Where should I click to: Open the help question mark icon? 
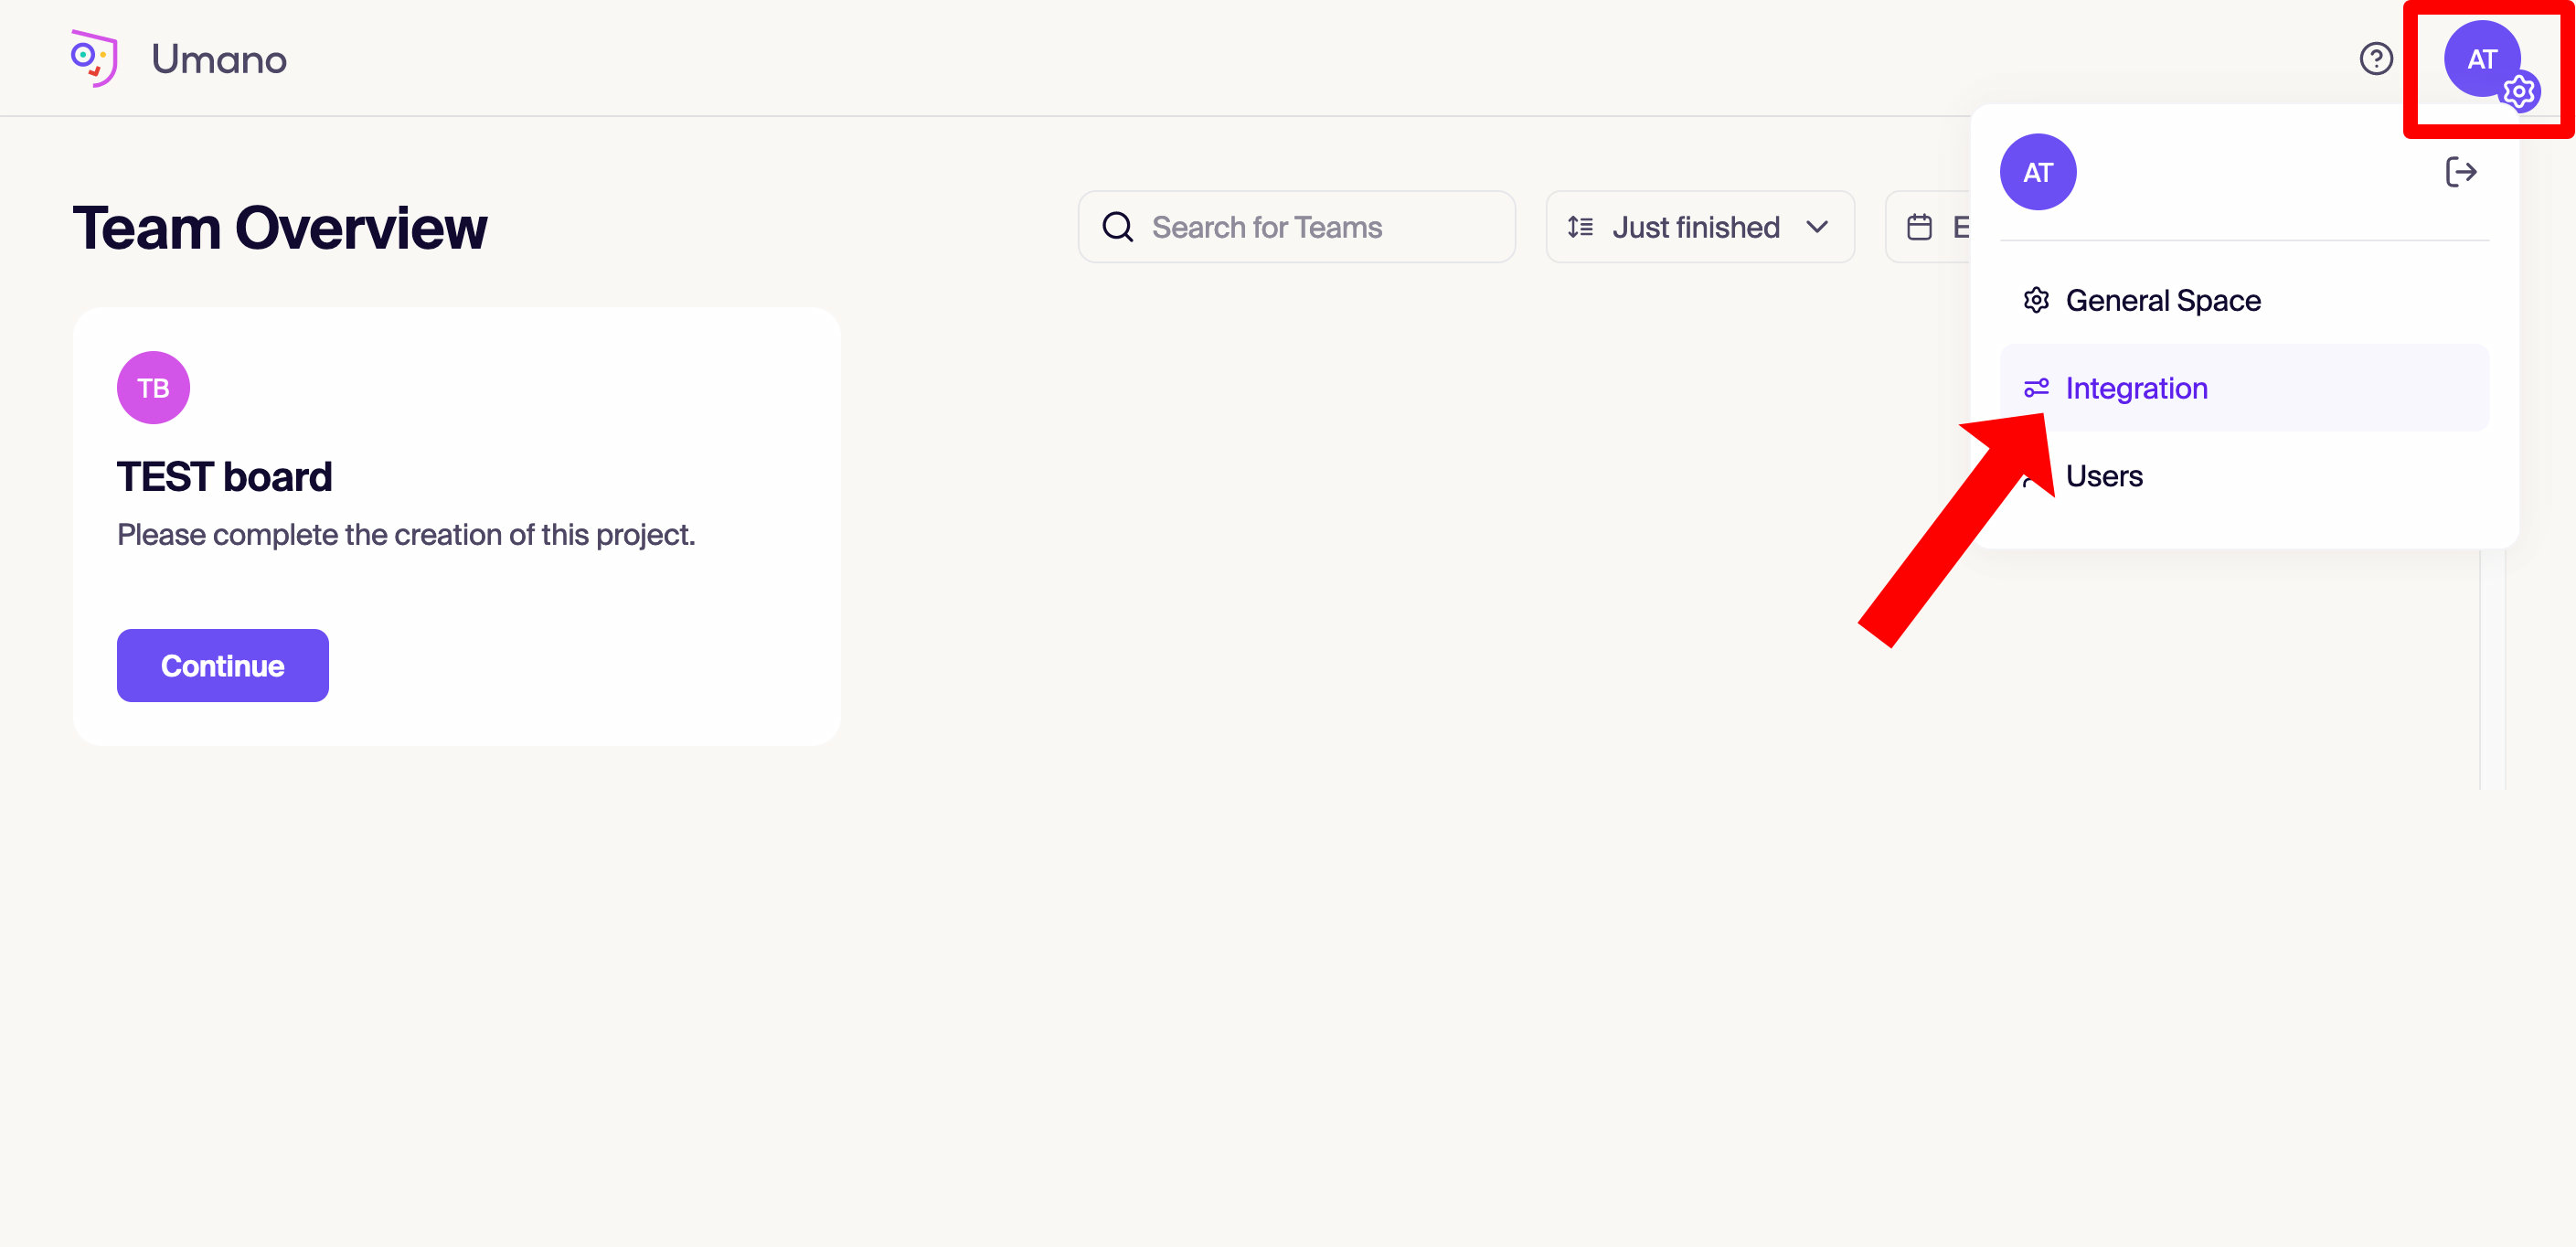pyautogui.click(x=2375, y=59)
